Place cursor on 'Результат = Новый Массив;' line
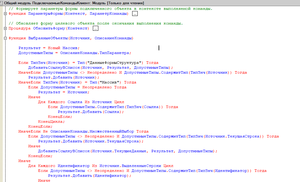Screen dimensions: 300x182 49,48
